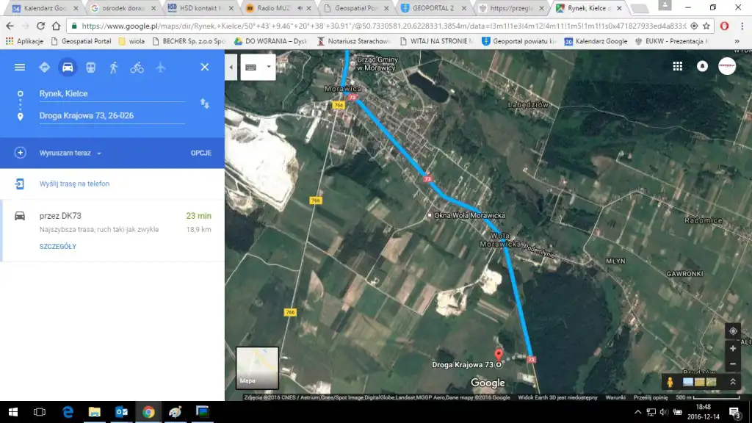Select the walking travel mode icon
This screenshot has width=752, height=423.
(113, 68)
